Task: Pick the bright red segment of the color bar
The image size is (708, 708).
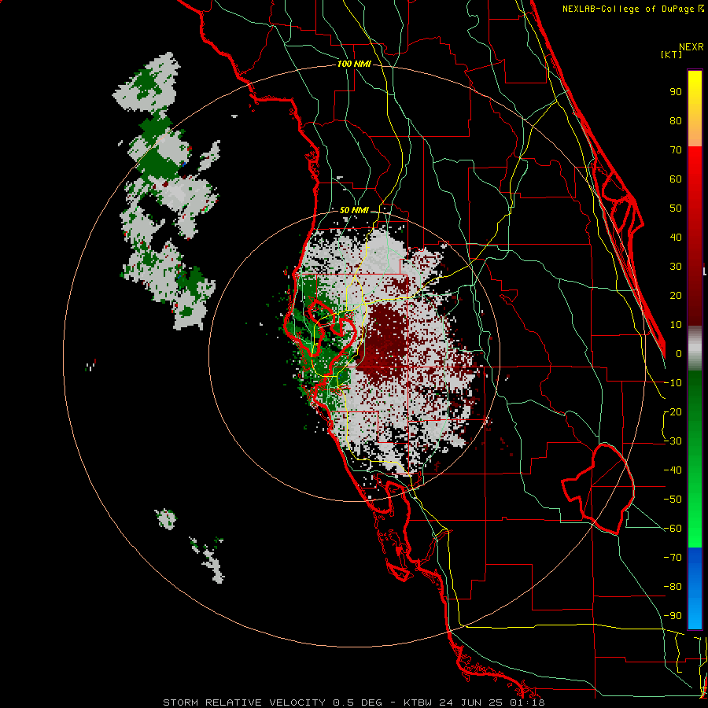Action: point(695,167)
